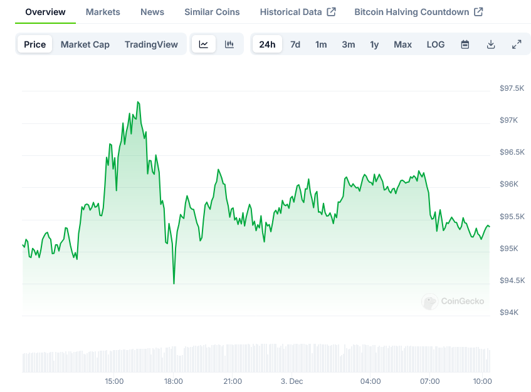
Task: Open the Markets tab
Action: (103, 12)
